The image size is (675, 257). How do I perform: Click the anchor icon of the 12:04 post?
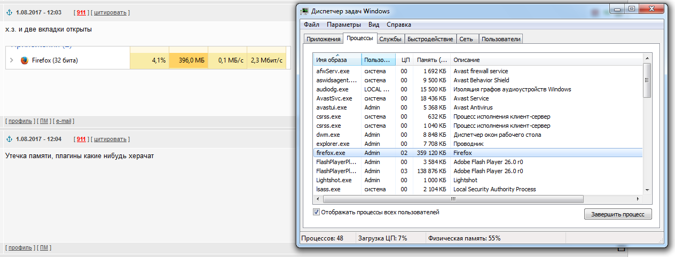9,139
